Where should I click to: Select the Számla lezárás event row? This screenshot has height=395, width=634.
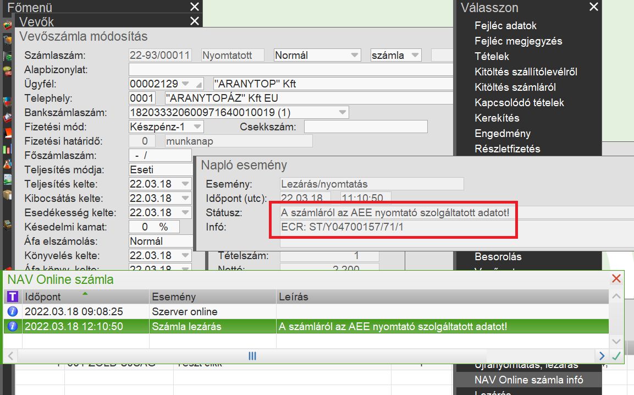pyautogui.click(x=306, y=326)
